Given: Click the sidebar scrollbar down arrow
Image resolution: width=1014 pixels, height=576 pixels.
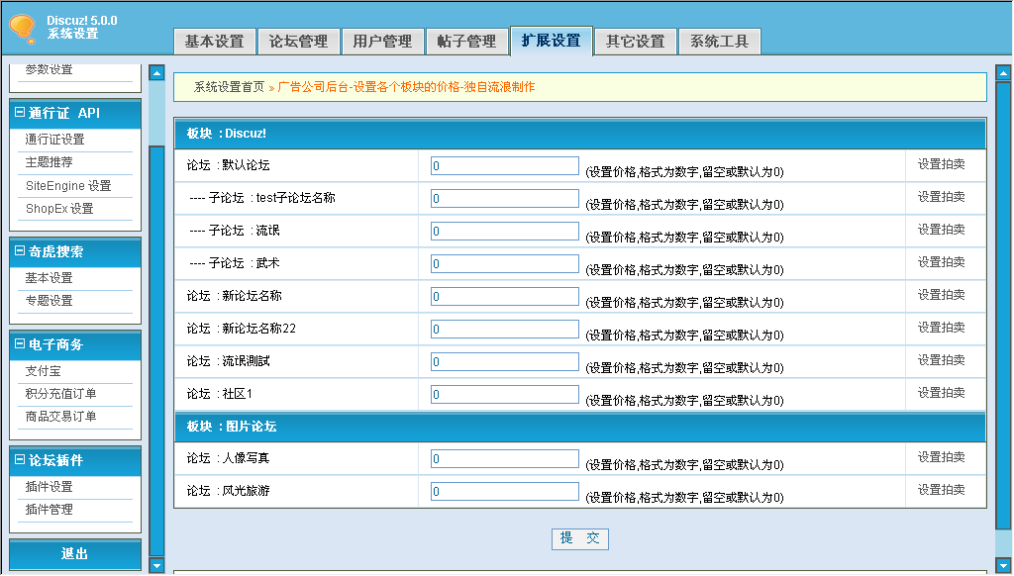Looking at the screenshot, I should tap(156, 566).
